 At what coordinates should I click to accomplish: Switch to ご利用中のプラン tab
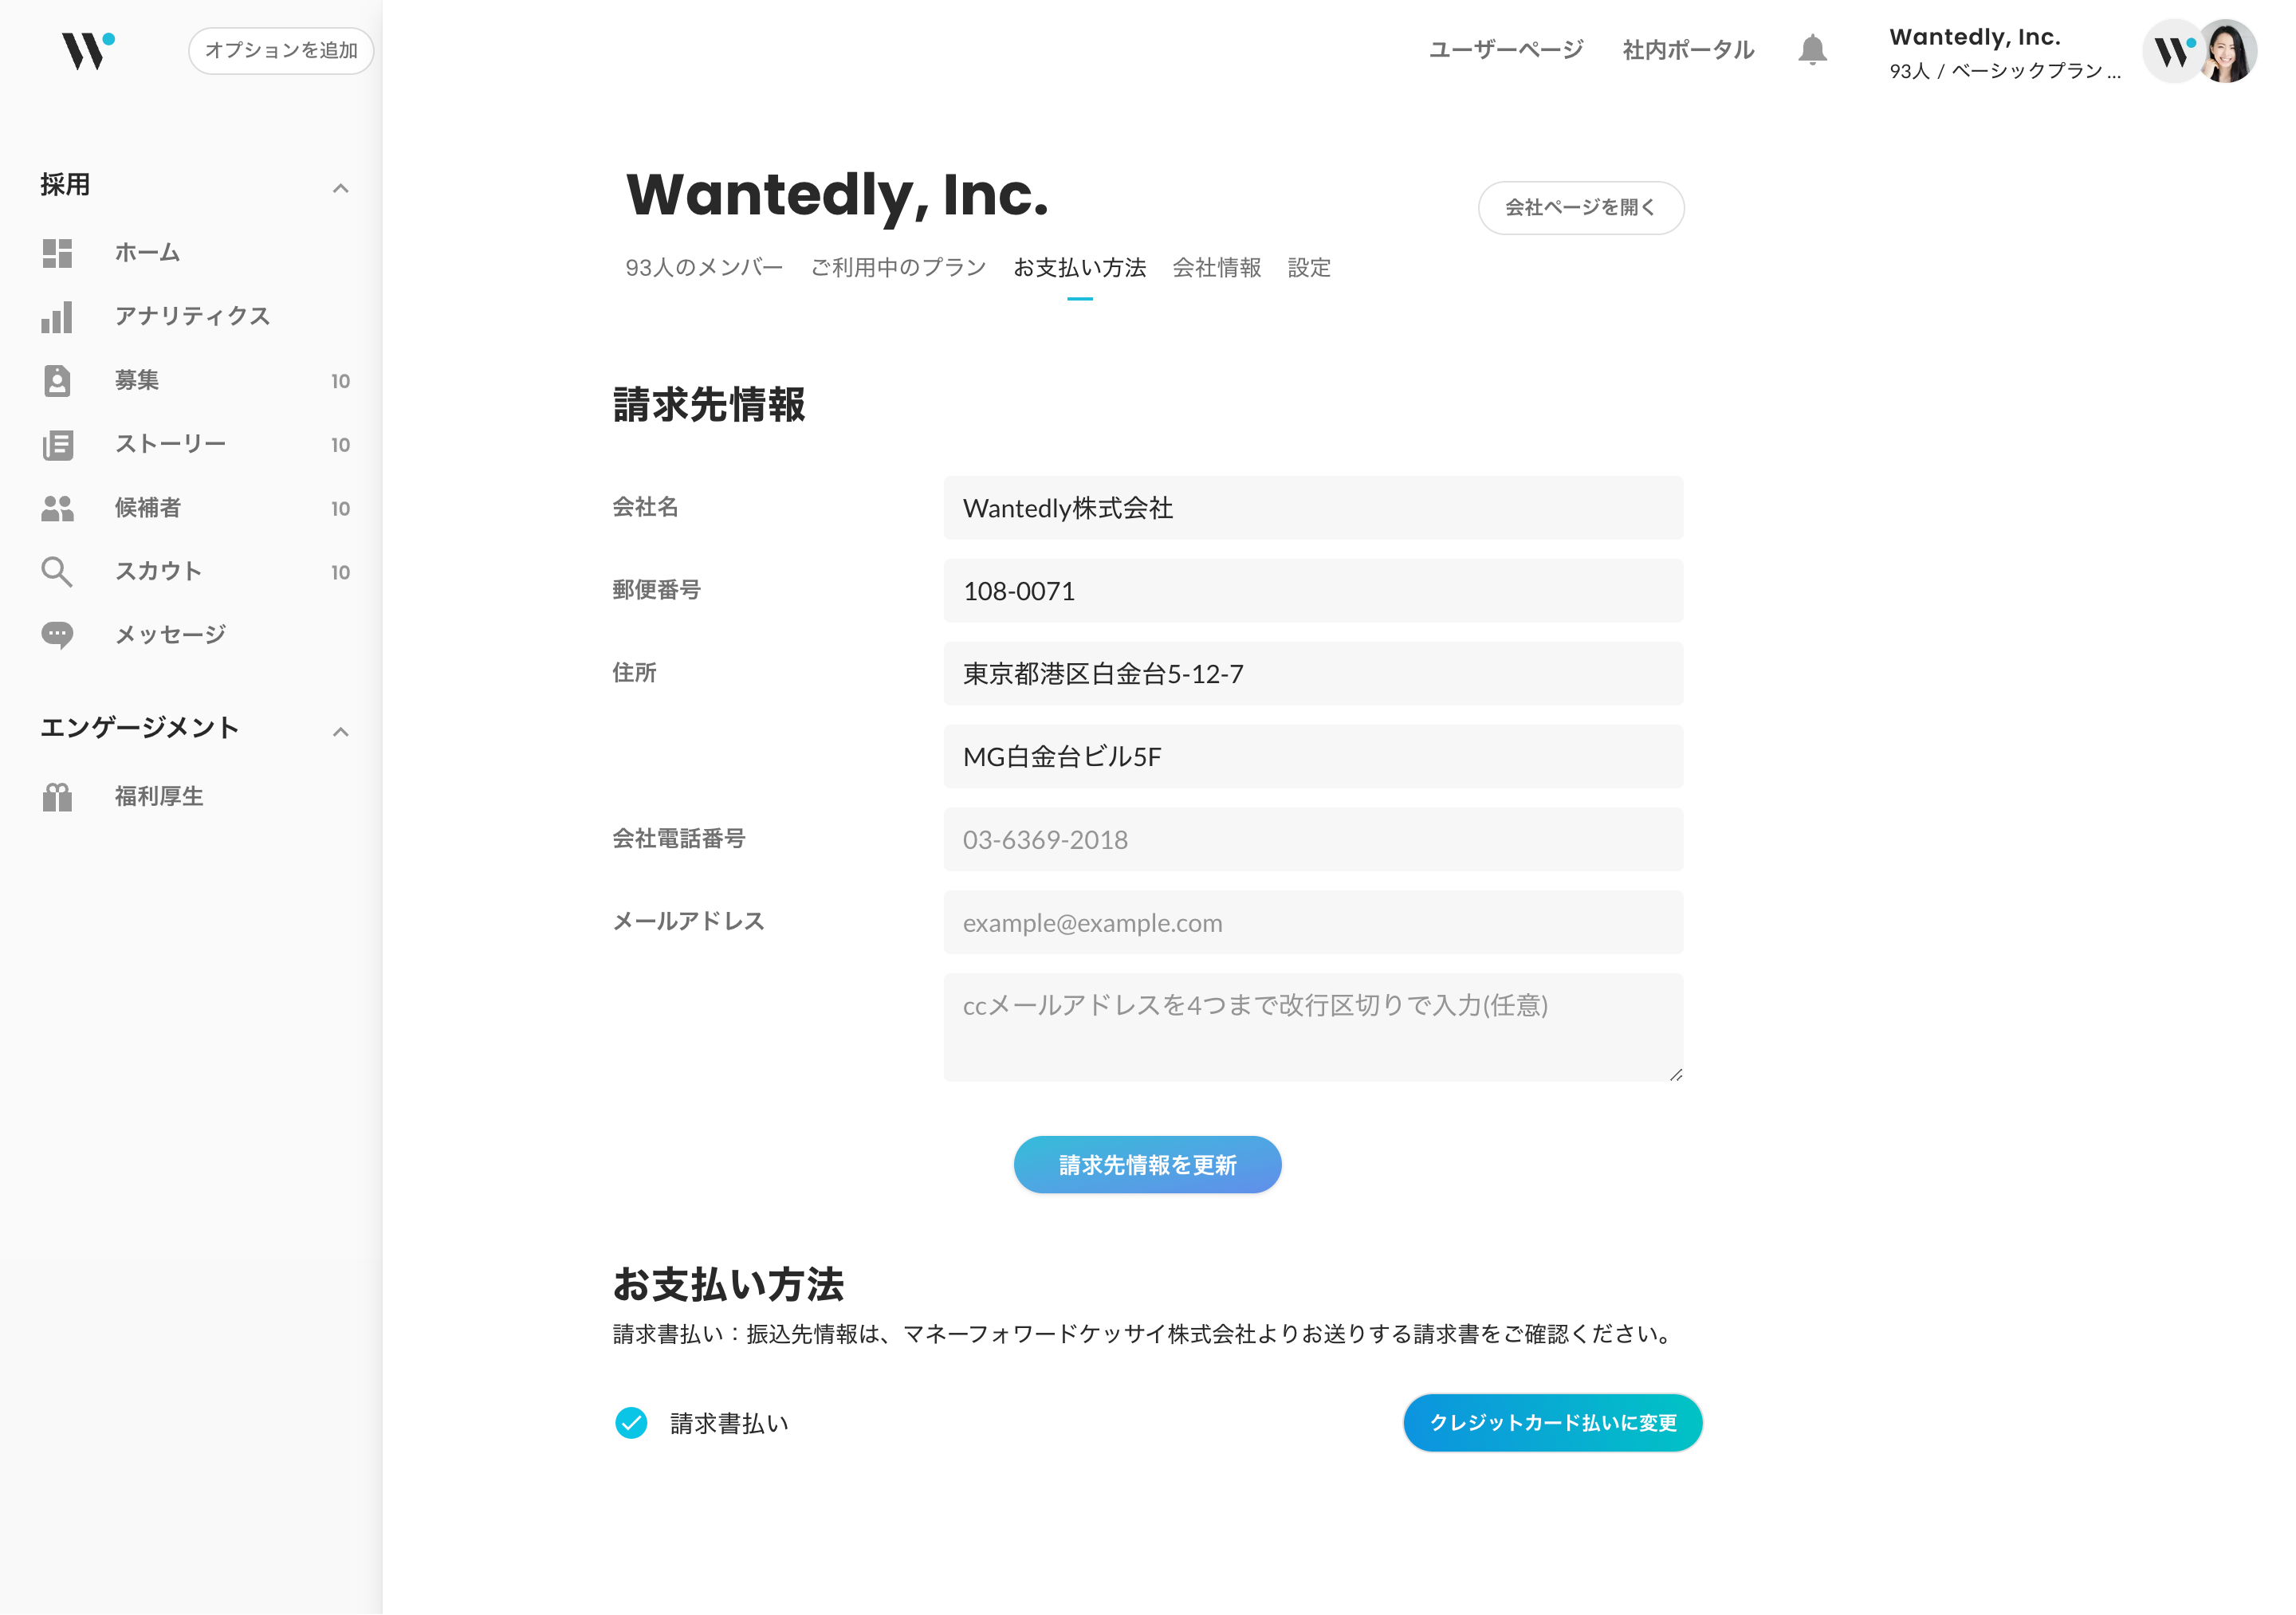coord(898,268)
